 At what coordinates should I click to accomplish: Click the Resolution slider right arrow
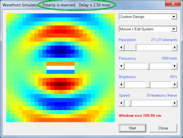coord(175,48)
